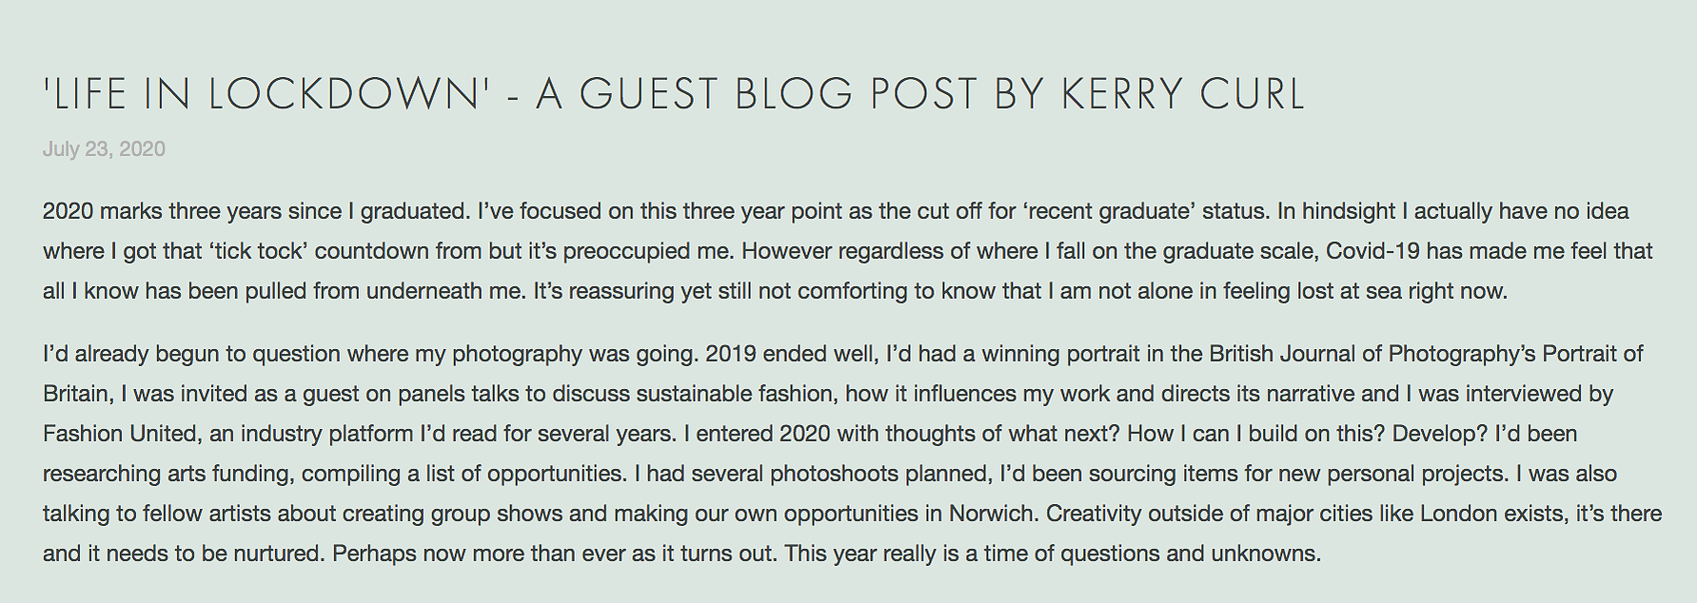This screenshot has width=1697, height=603.
Task: Click the word 'London' in the second paragraph
Action: point(1457,514)
